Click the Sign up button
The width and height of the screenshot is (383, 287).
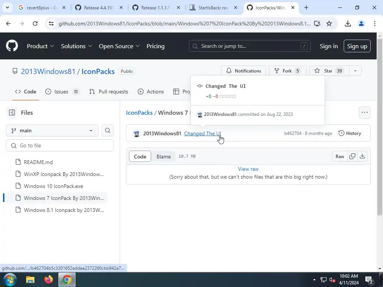[357, 46]
